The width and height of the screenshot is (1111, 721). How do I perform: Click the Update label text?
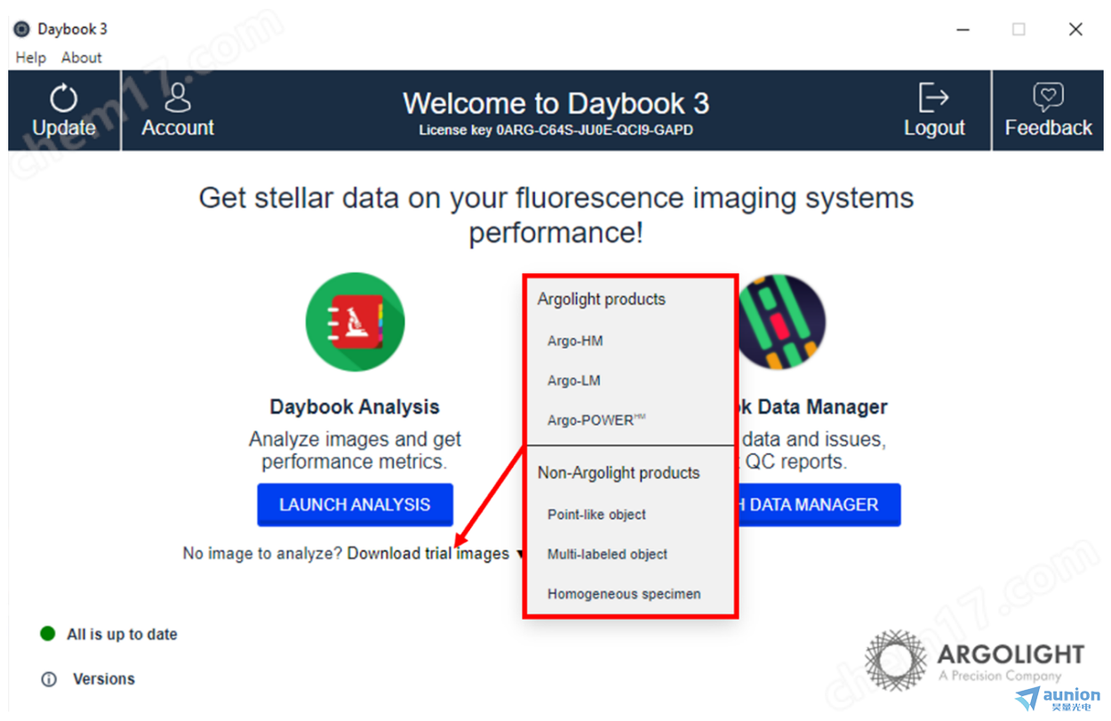pos(64,128)
